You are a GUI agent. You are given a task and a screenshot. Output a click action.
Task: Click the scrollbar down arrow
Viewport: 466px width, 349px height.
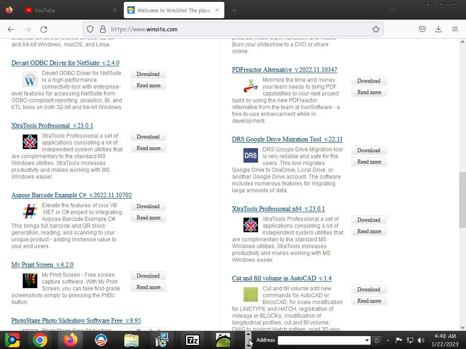point(462,328)
